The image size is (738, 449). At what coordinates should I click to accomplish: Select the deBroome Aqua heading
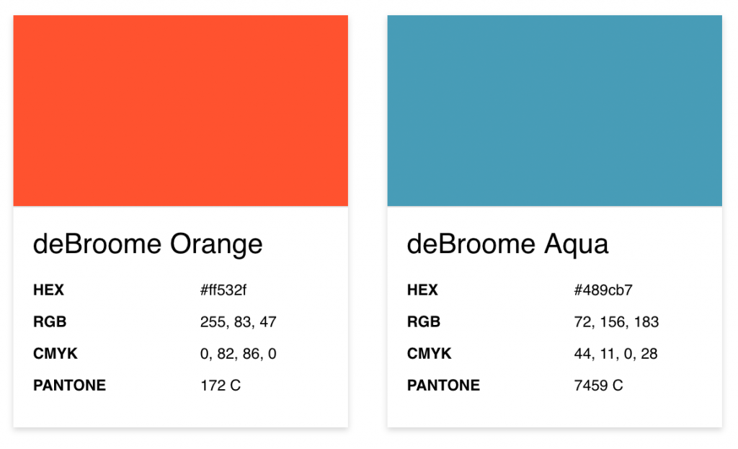click(x=507, y=244)
